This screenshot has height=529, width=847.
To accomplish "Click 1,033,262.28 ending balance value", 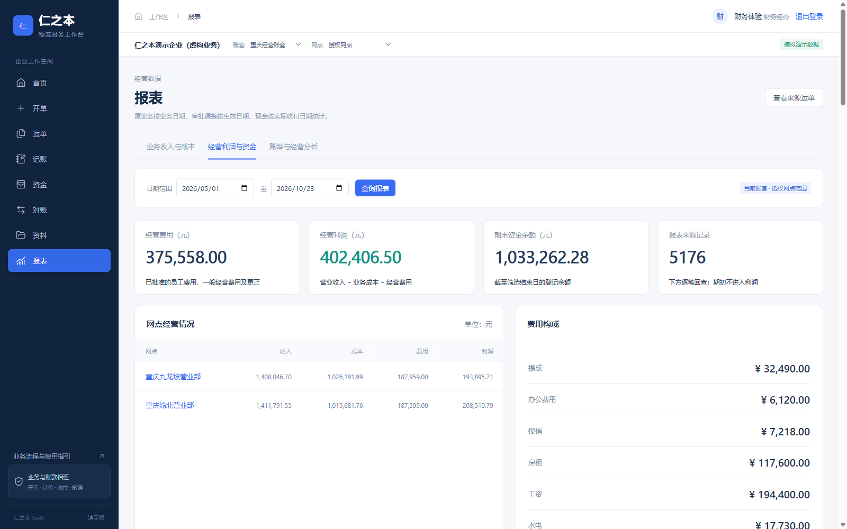I will 542,258.
